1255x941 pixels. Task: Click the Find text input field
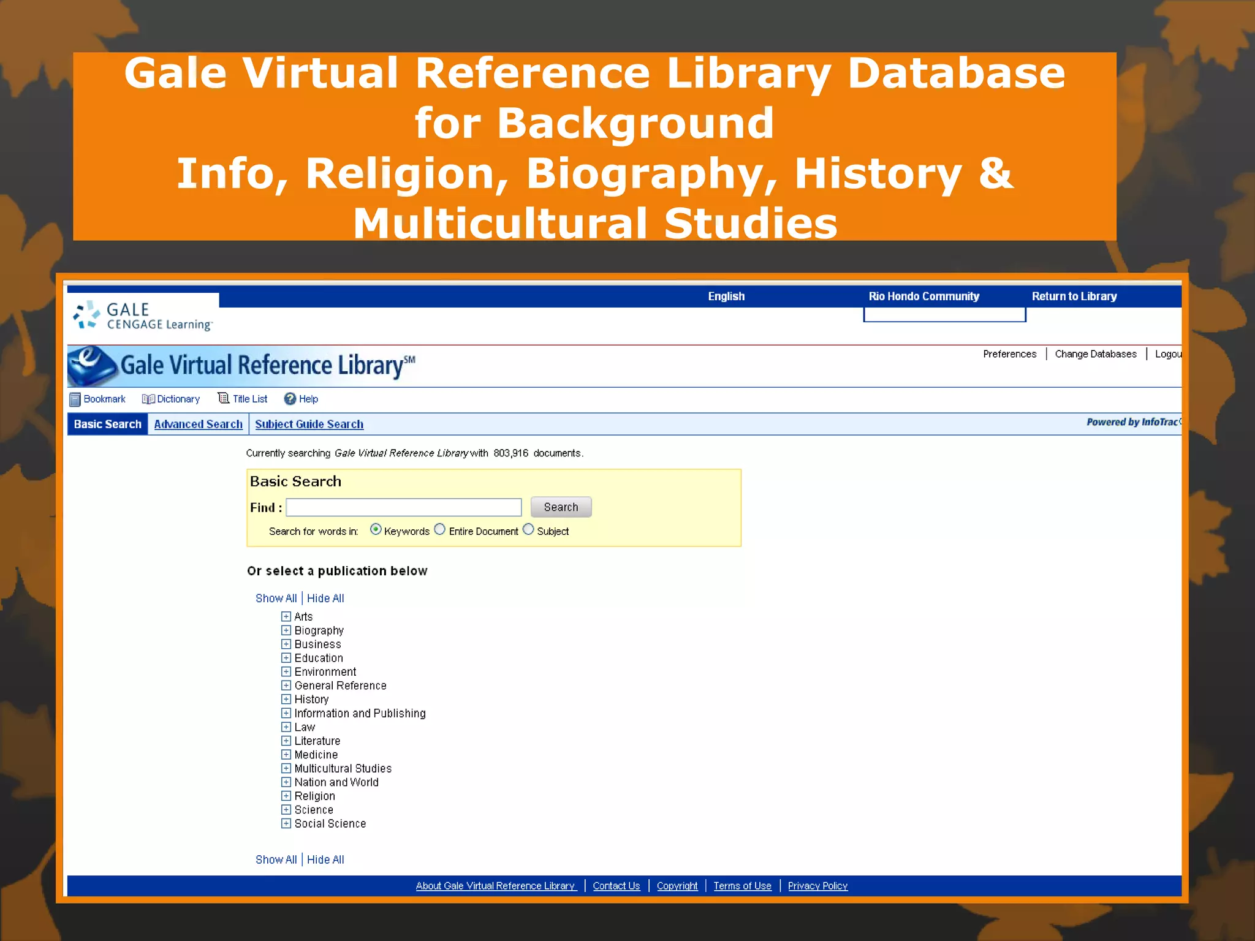pos(404,507)
